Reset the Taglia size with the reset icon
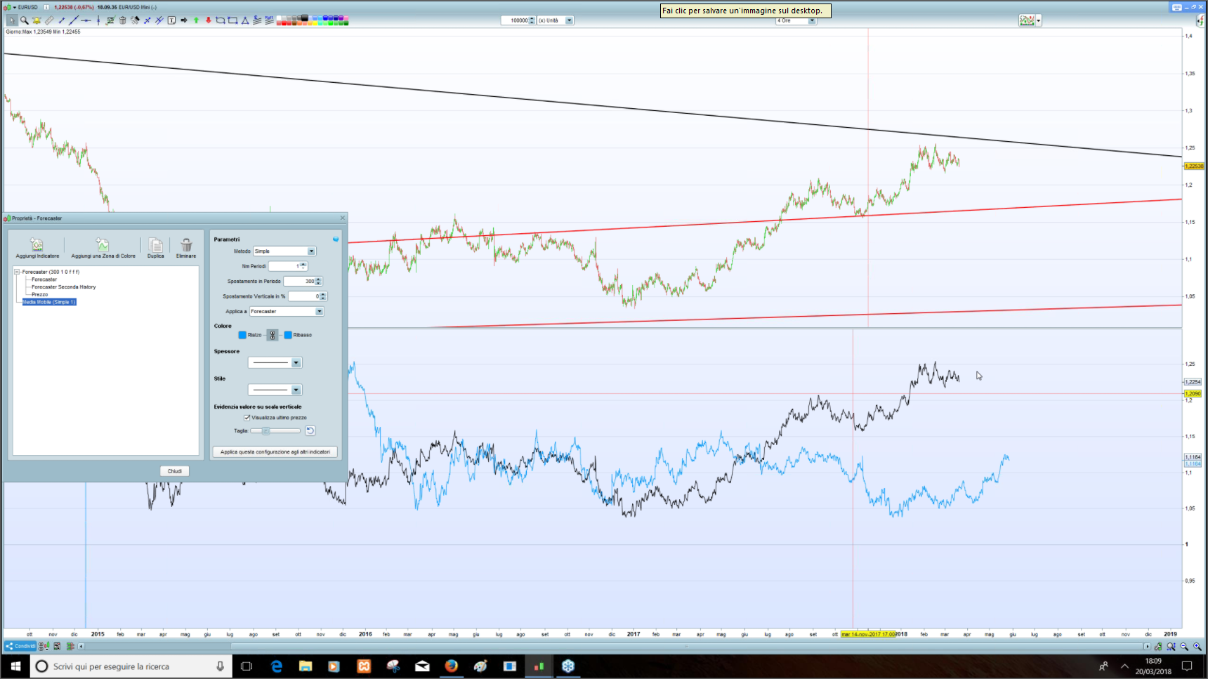Image resolution: width=1208 pixels, height=679 pixels. click(310, 430)
